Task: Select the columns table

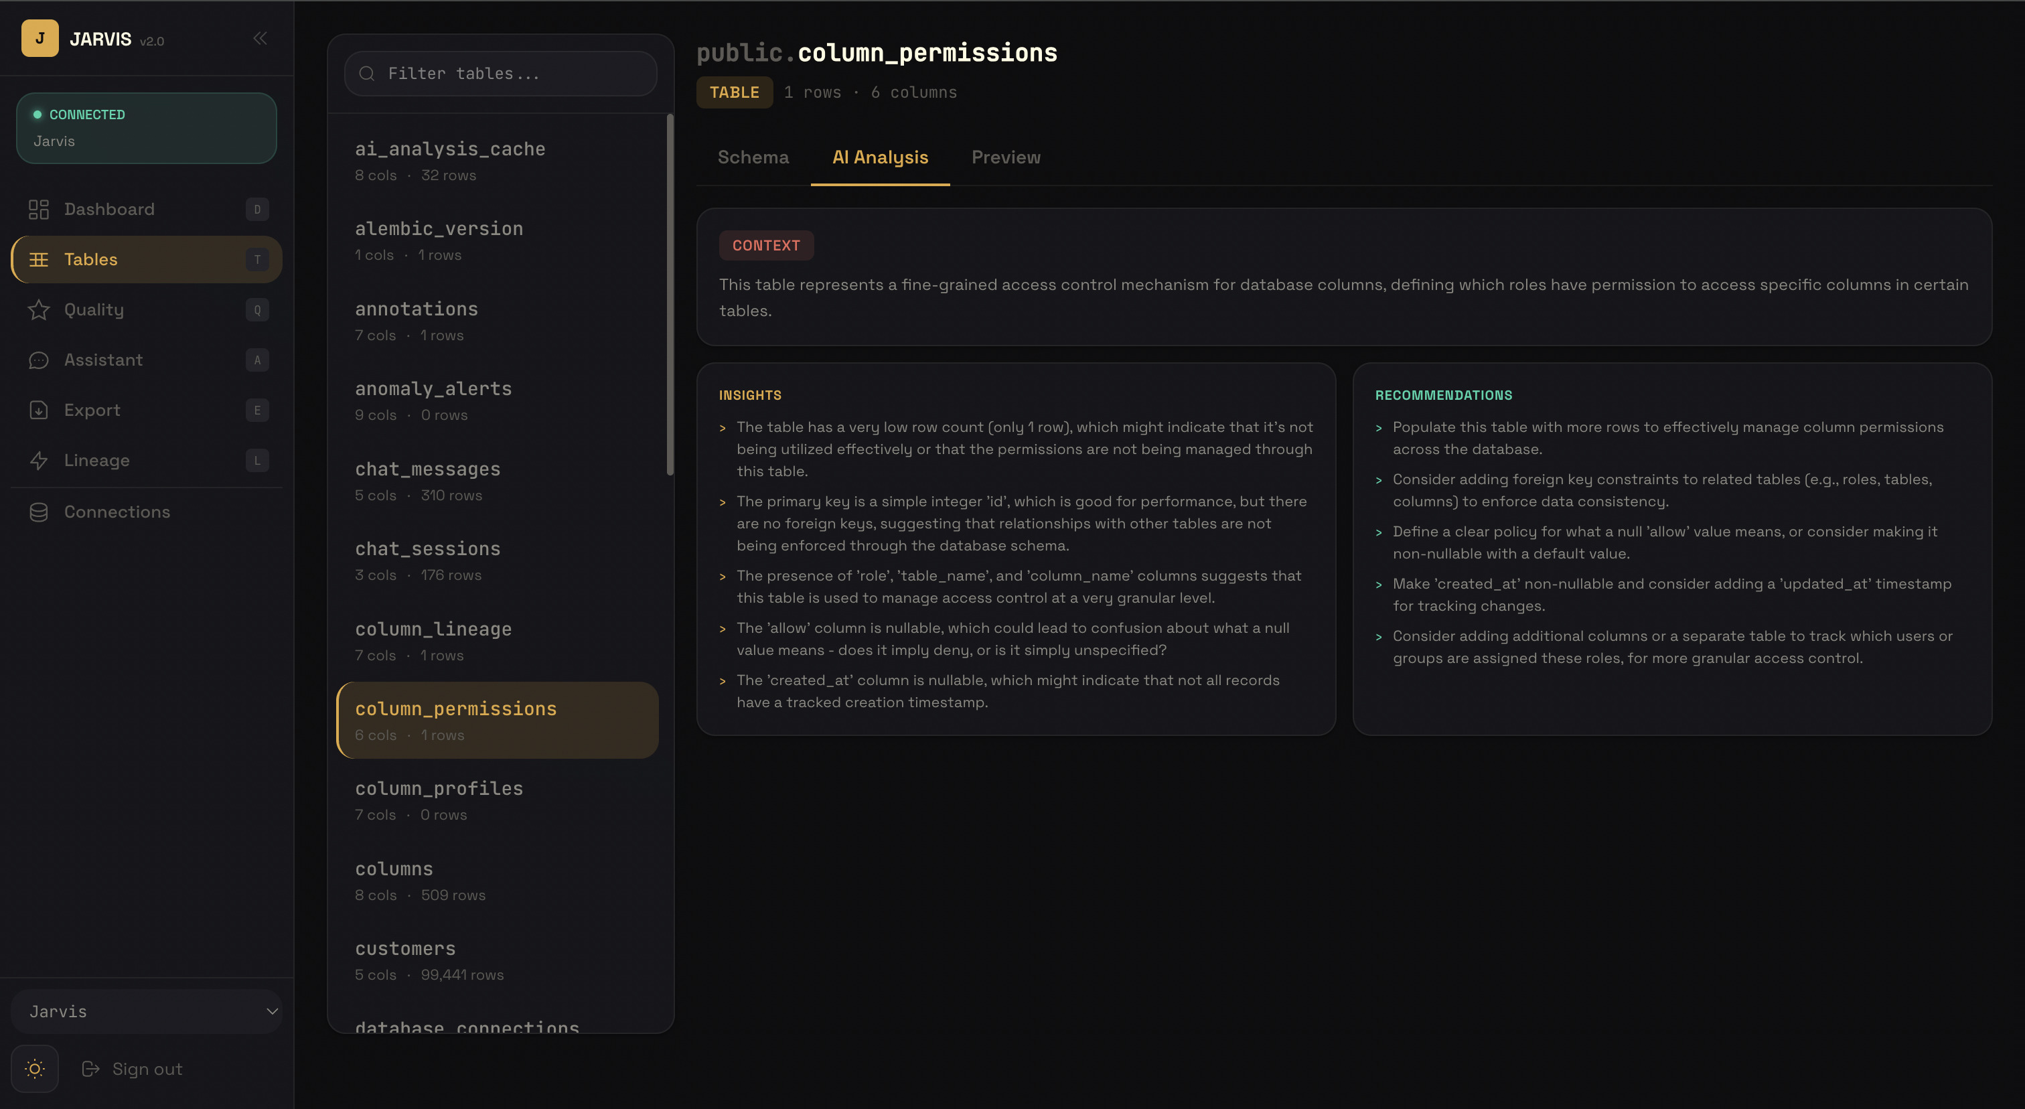Action: click(498, 880)
